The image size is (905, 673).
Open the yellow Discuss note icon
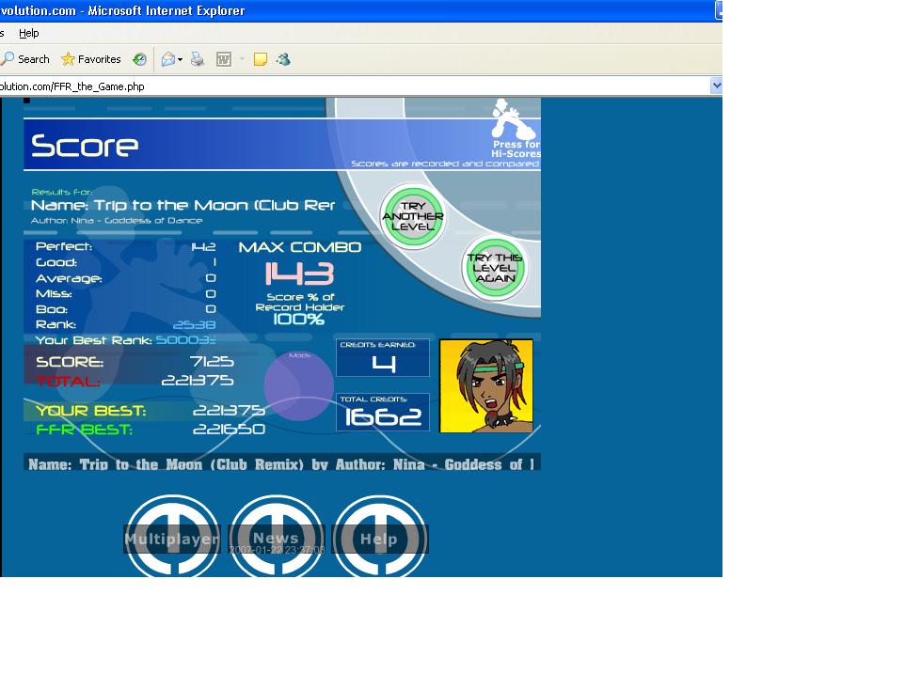pyautogui.click(x=261, y=59)
